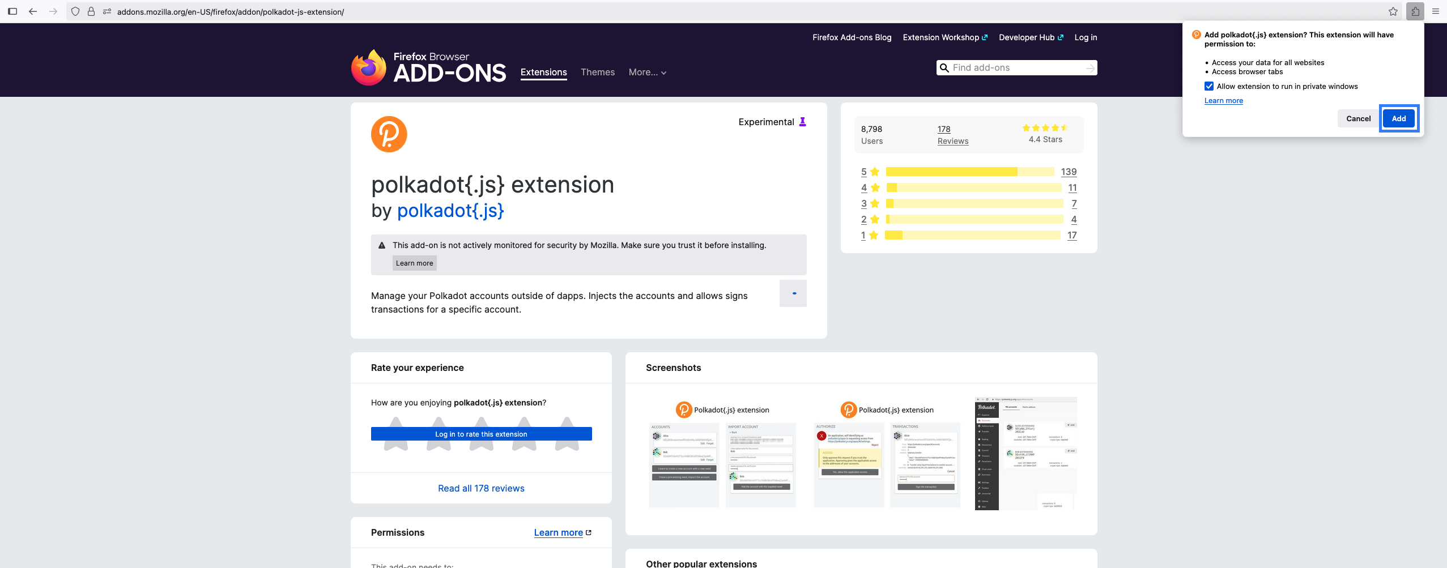Click the Experimental flask icon
This screenshot has height=568, width=1447.
(x=802, y=122)
